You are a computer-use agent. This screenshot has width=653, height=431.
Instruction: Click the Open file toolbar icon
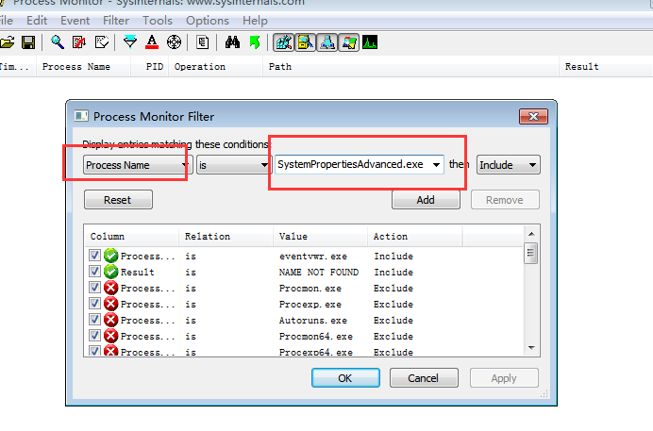[7, 42]
